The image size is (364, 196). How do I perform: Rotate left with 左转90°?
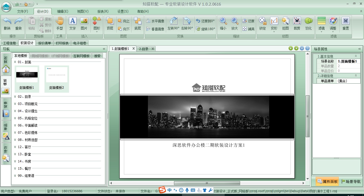coord(173,23)
